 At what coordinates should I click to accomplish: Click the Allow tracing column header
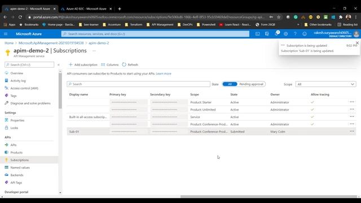click(320, 94)
